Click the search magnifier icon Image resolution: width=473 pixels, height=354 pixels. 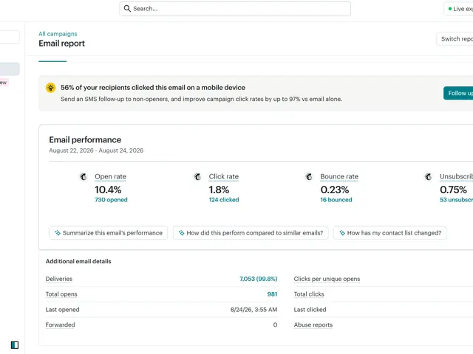(x=127, y=8)
